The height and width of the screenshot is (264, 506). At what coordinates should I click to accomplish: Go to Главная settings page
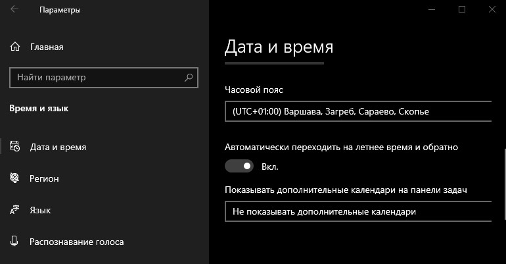point(47,47)
